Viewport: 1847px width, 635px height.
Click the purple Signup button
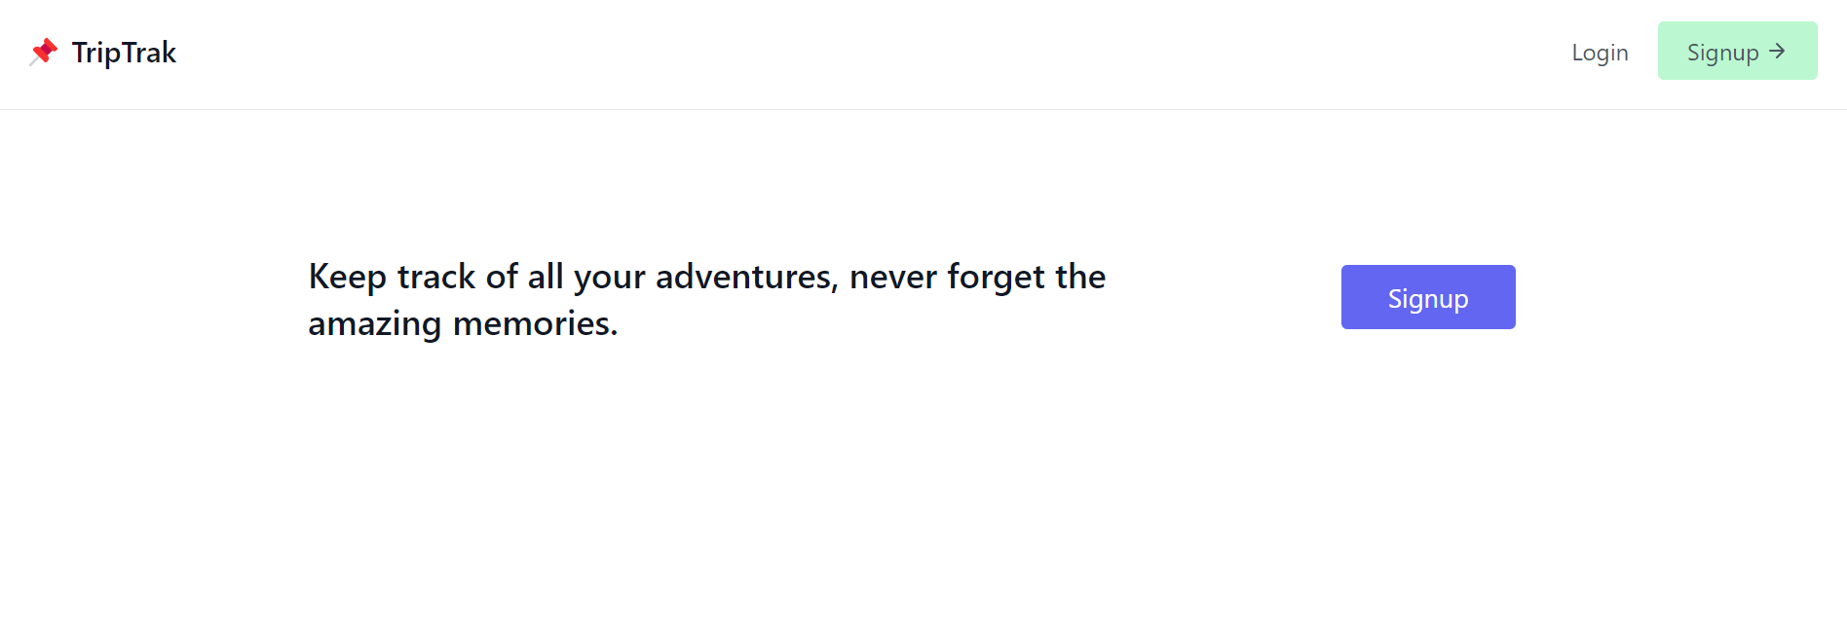(x=1428, y=297)
